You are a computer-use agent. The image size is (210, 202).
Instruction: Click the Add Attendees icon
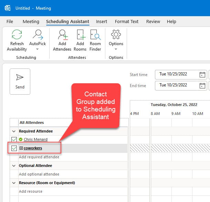tap(62, 35)
